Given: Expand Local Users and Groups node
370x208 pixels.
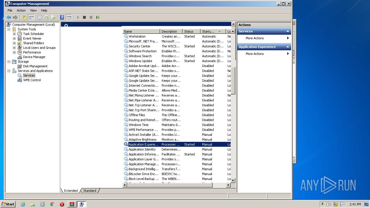Looking at the screenshot, I should [14, 48].
